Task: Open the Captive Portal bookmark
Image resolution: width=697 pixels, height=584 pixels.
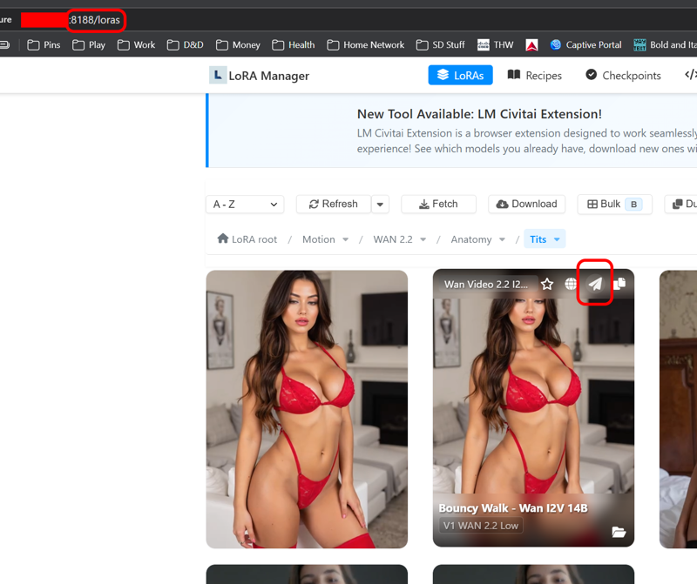Action: 585,45
